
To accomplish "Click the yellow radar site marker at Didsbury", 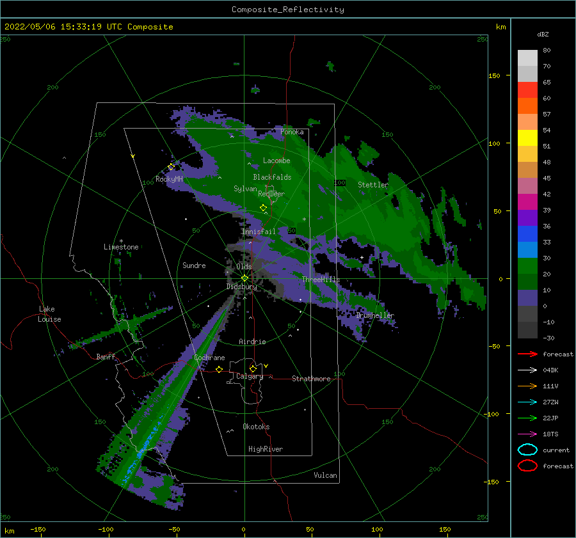I will [244, 278].
